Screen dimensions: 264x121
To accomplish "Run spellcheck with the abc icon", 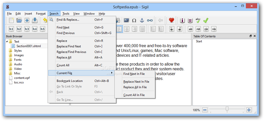I will [x=198, y=20].
